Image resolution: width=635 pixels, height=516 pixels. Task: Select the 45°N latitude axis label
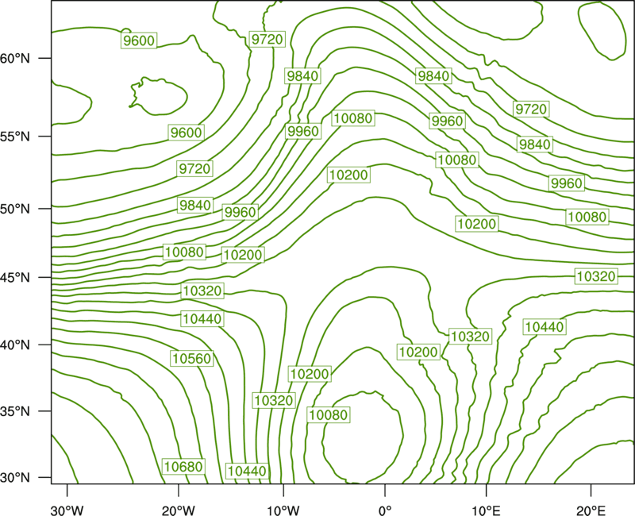point(15,277)
